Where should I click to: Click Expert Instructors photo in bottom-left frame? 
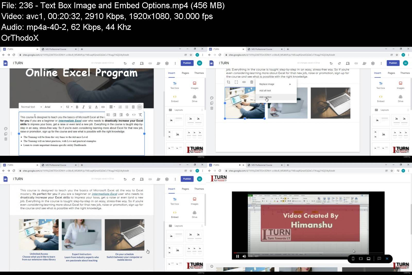(82, 235)
